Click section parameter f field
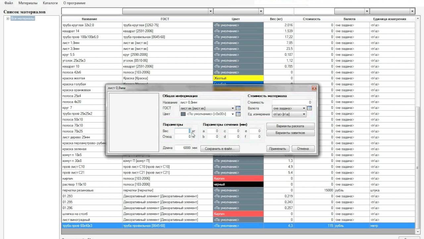 point(255,136)
